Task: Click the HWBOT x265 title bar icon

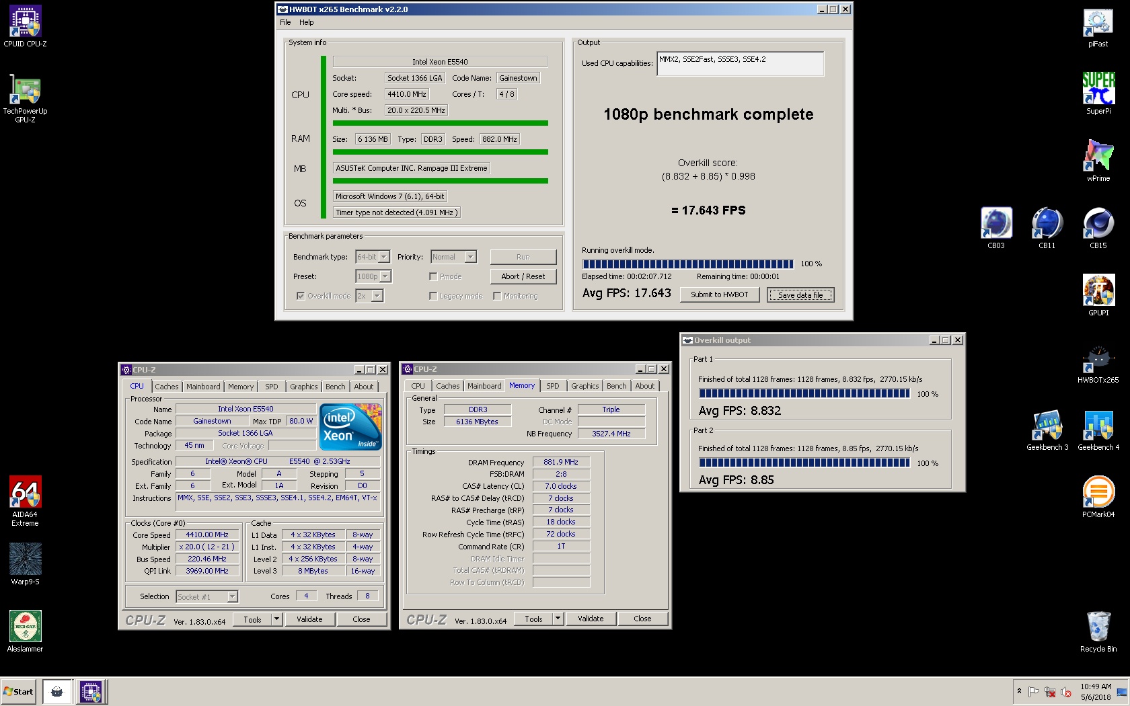Action: tap(283, 9)
